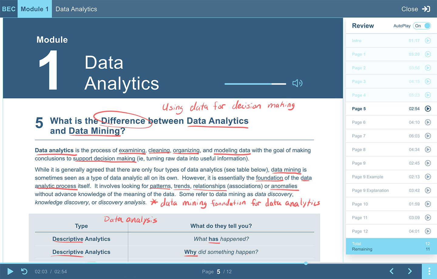Mute audio with the speaker icon
This screenshot has width=437, height=279.
click(x=297, y=83)
